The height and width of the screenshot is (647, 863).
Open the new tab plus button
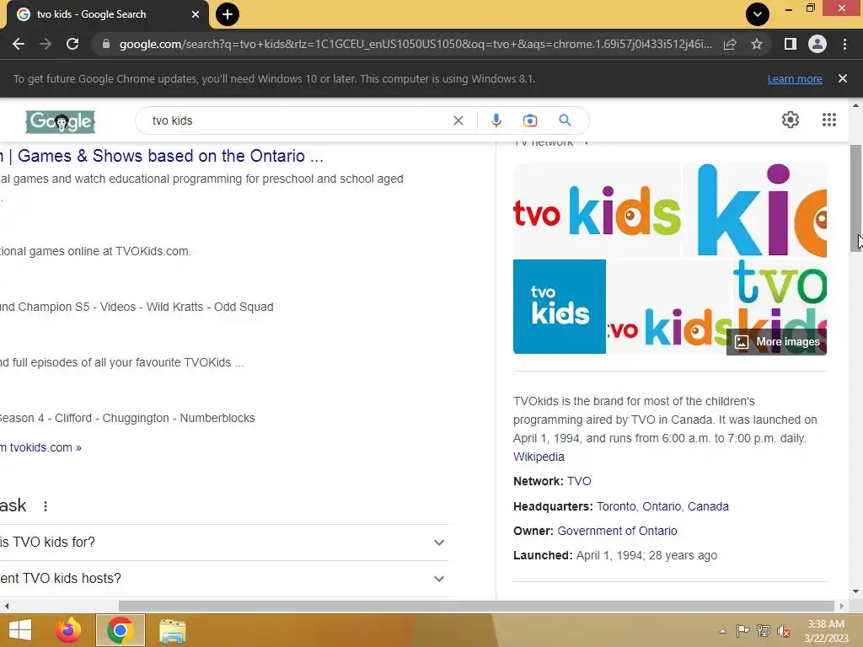(x=228, y=14)
